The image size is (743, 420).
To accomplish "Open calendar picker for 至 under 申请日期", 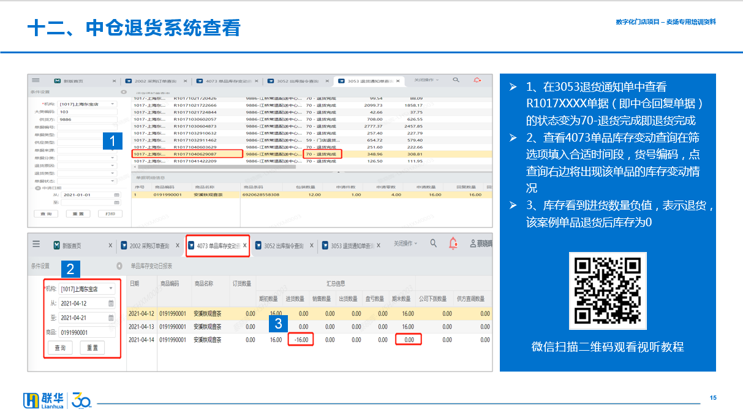I will [x=116, y=202].
